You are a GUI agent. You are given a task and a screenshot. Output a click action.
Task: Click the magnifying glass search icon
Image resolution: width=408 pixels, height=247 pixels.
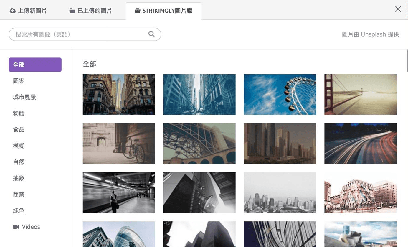point(151,34)
